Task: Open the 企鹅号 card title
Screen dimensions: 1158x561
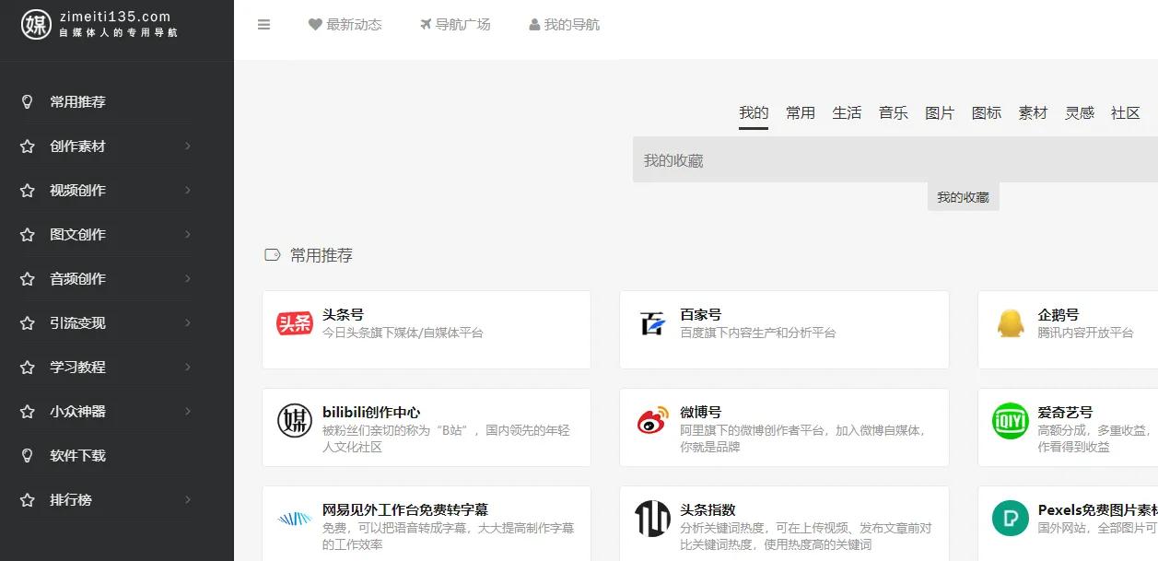Action: [1058, 315]
